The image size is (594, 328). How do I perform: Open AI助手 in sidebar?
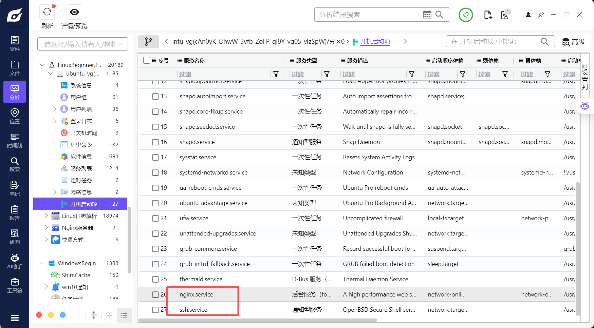point(15,261)
